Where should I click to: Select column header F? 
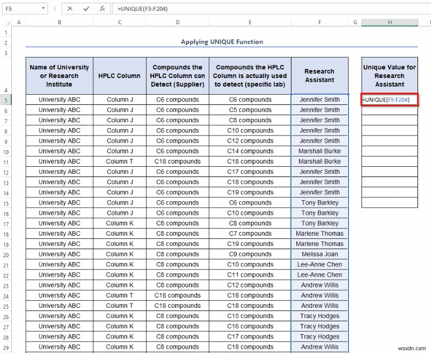319,22
